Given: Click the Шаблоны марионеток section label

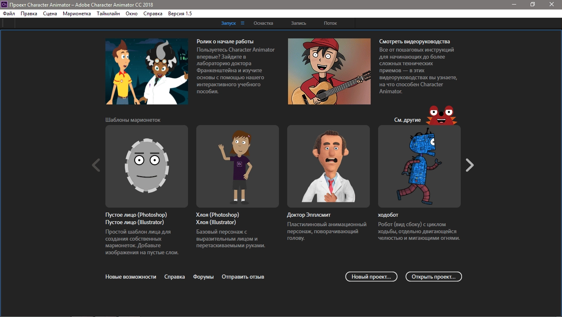Looking at the screenshot, I should 133,120.
